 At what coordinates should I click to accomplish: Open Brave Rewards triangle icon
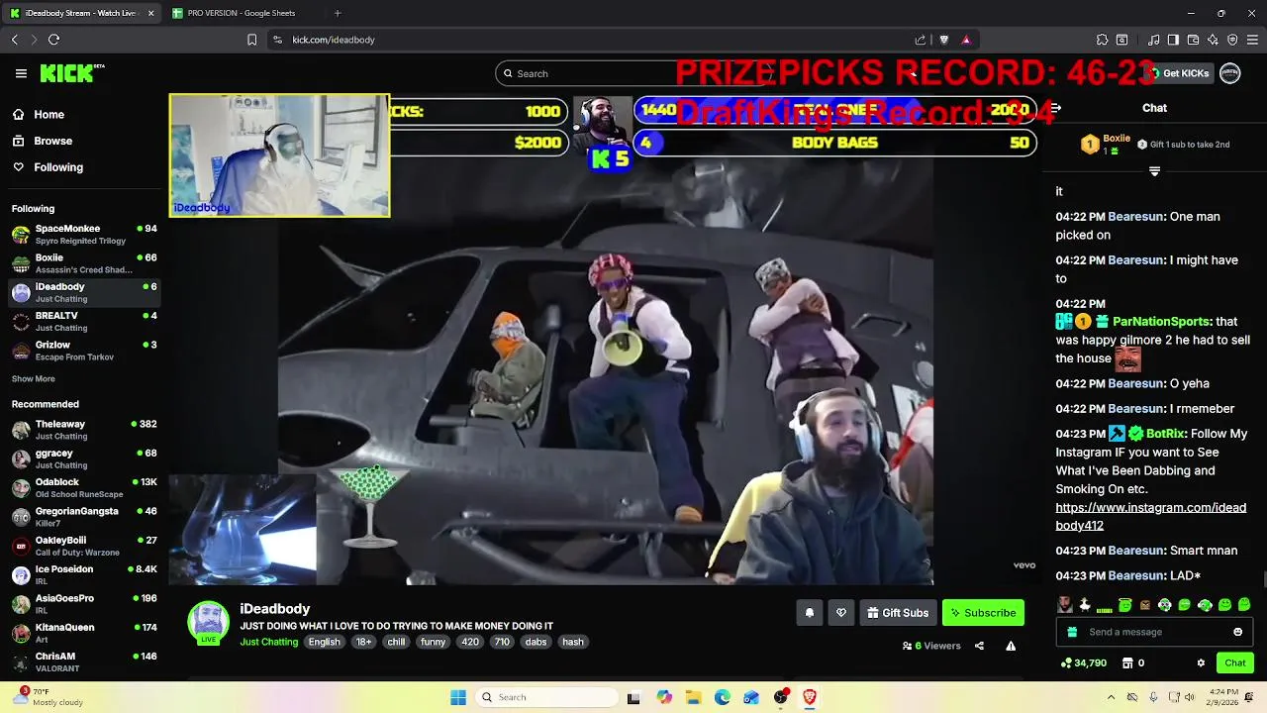(x=966, y=40)
